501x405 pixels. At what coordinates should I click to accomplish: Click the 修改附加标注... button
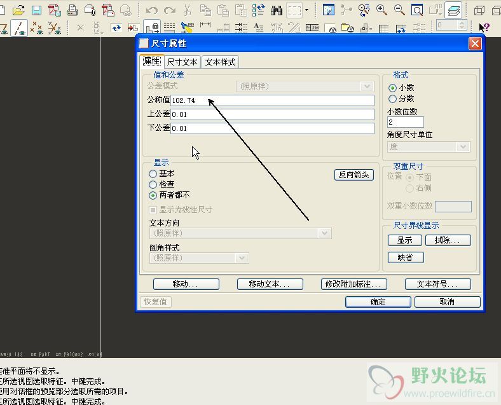(353, 284)
